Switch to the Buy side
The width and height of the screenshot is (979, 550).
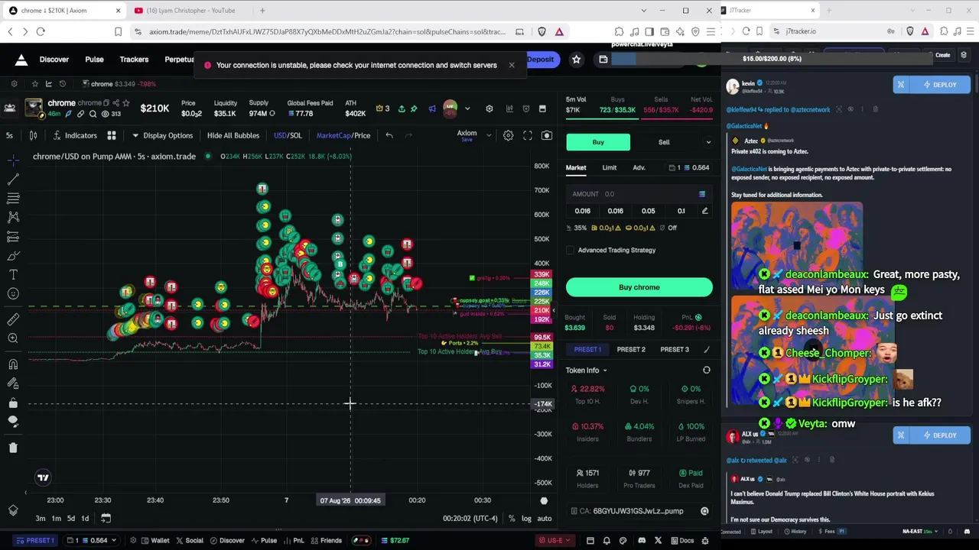coord(598,142)
